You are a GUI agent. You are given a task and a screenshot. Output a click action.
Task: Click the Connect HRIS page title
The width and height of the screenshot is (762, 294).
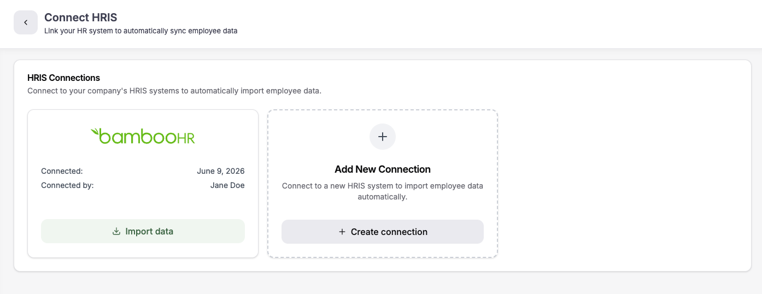click(x=81, y=17)
